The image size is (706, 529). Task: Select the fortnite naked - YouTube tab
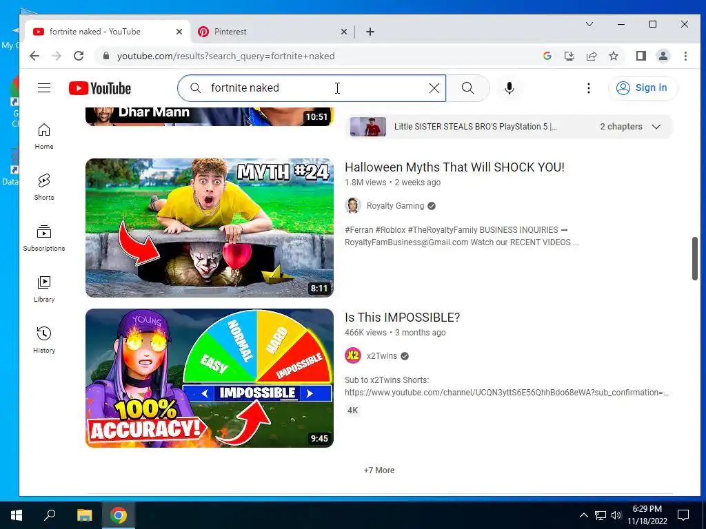pyautogui.click(x=108, y=32)
